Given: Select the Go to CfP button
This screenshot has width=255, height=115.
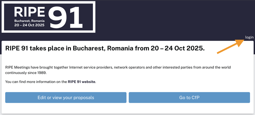Looking at the screenshot, I should coord(189,98).
